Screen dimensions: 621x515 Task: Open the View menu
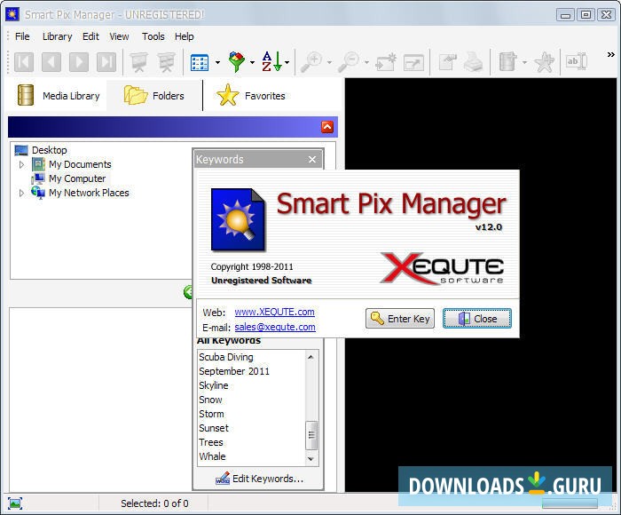pos(119,36)
